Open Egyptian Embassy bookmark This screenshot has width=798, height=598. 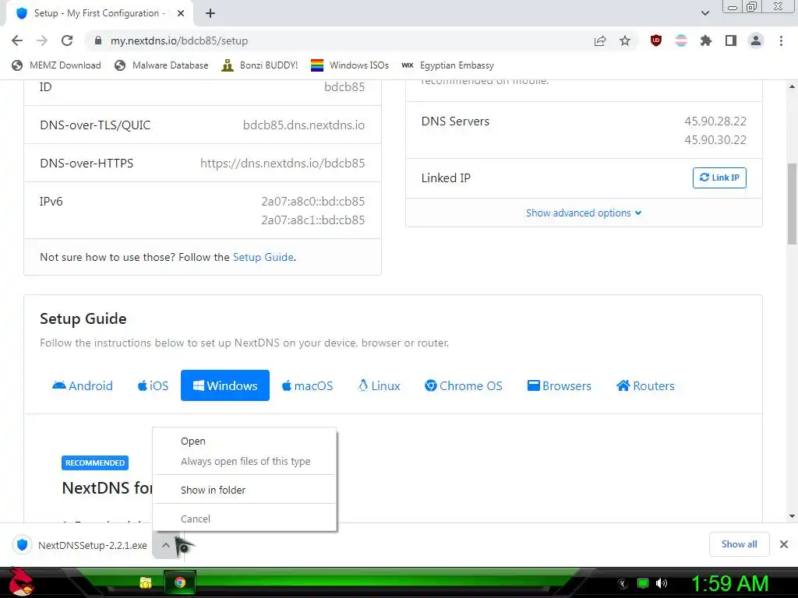(x=447, y=65)
